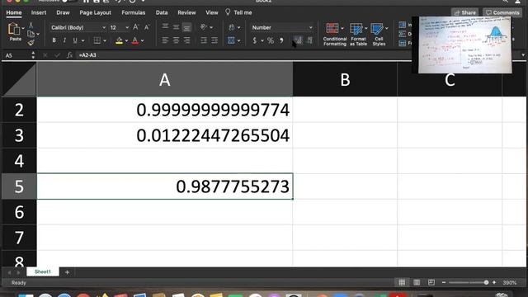Click the text orientation icon
This screenshot has width=528, height=297.
[204, 27]
